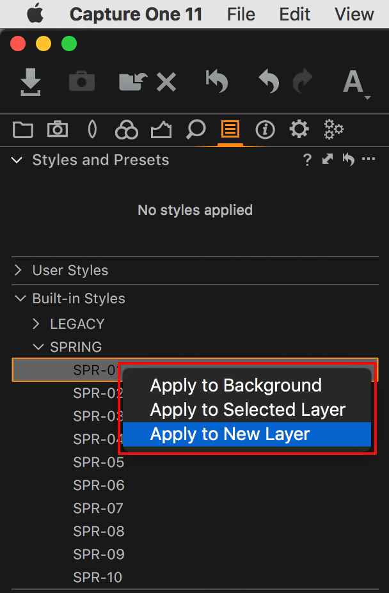Select the SPR-05 style
389x593 pixels.
[x=99, y=462]
